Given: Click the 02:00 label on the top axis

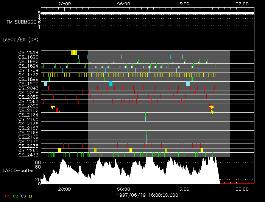Looking at the screenshot, I should pyautogui.click(x=242, y=4).
